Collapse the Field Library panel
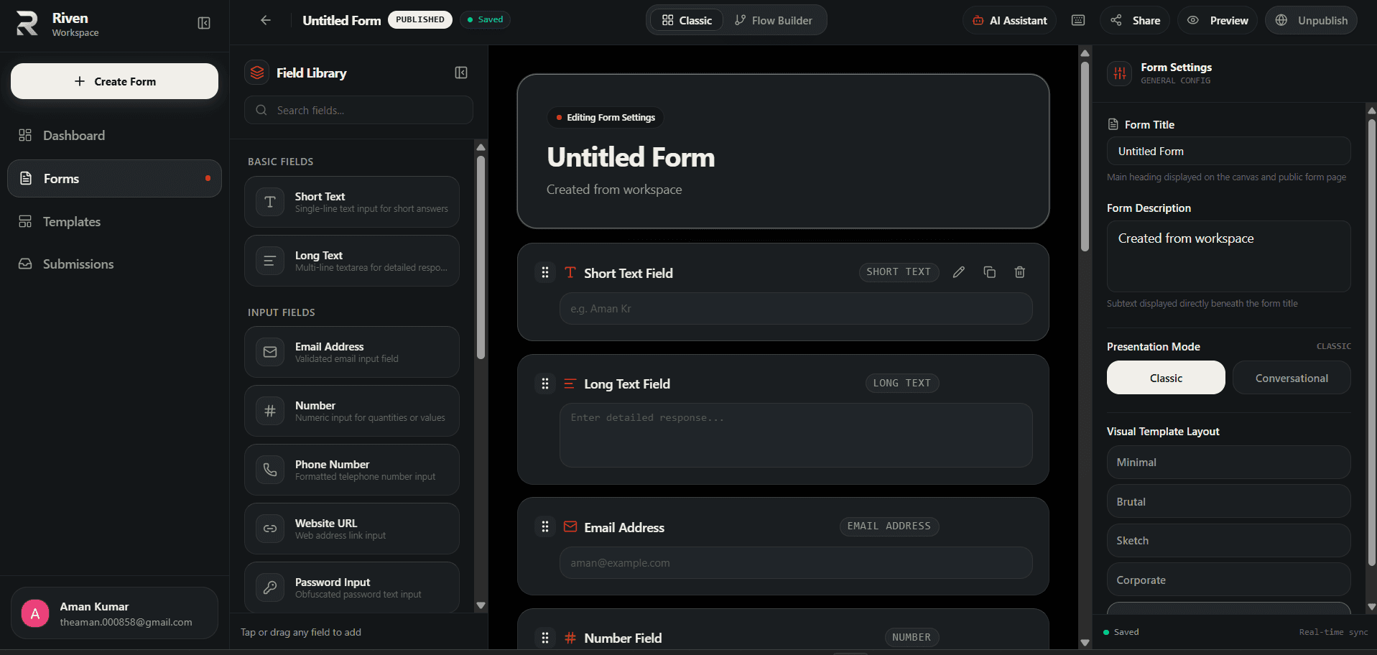This screenshot has width=1377, height=655. (x=461, y=73)
